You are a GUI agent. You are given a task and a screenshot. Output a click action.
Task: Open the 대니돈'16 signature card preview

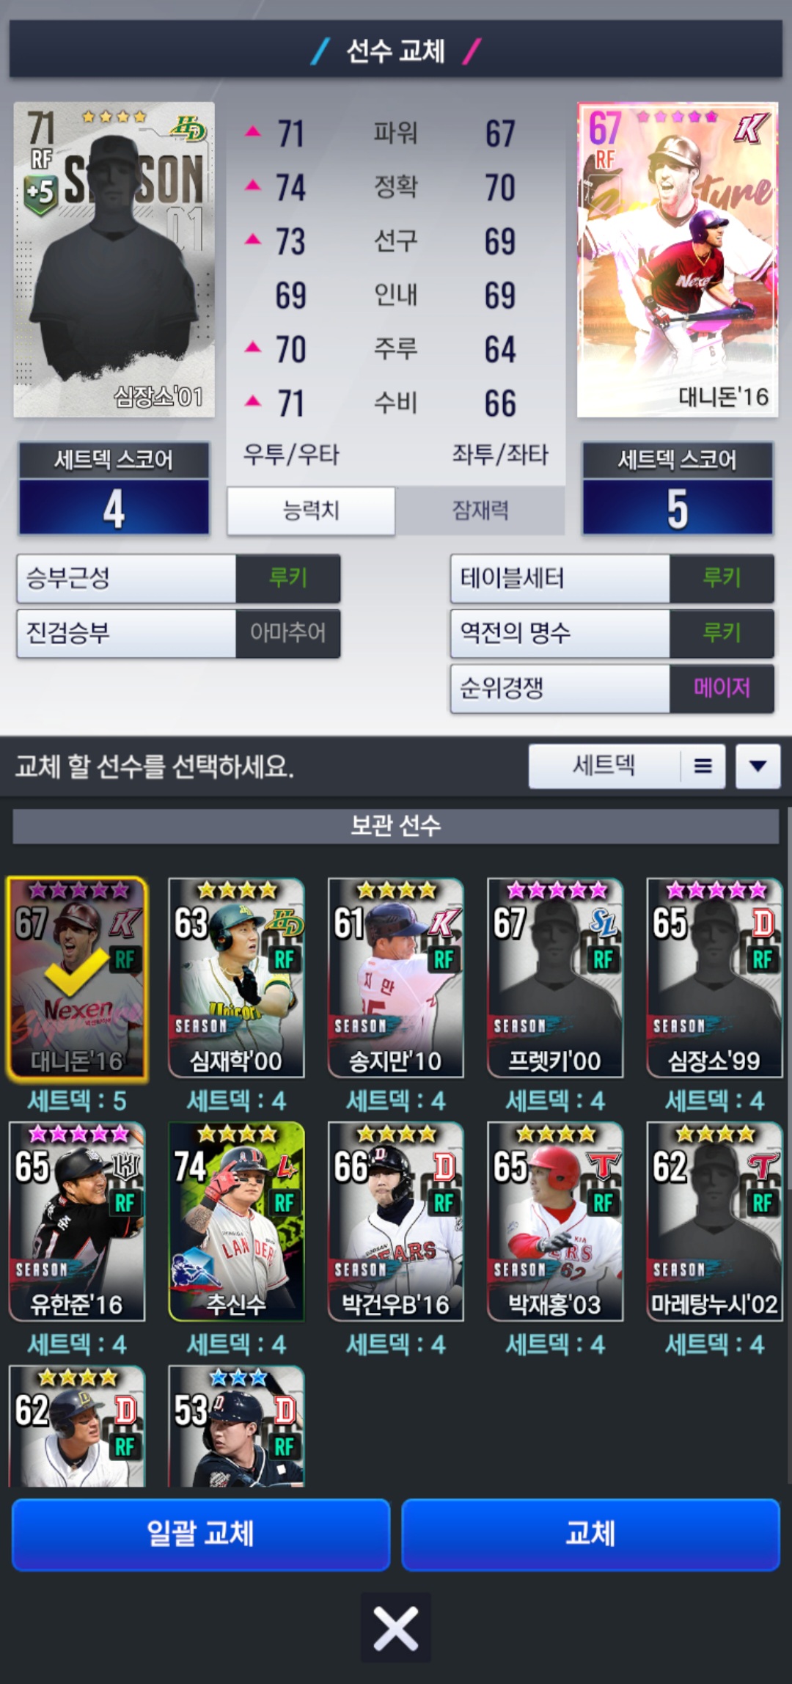(678, 260)
